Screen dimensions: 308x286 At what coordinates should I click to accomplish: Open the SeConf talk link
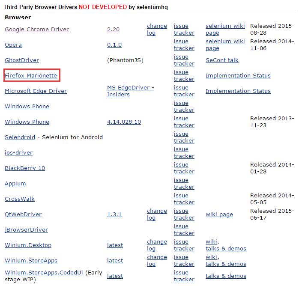[222, 60]
